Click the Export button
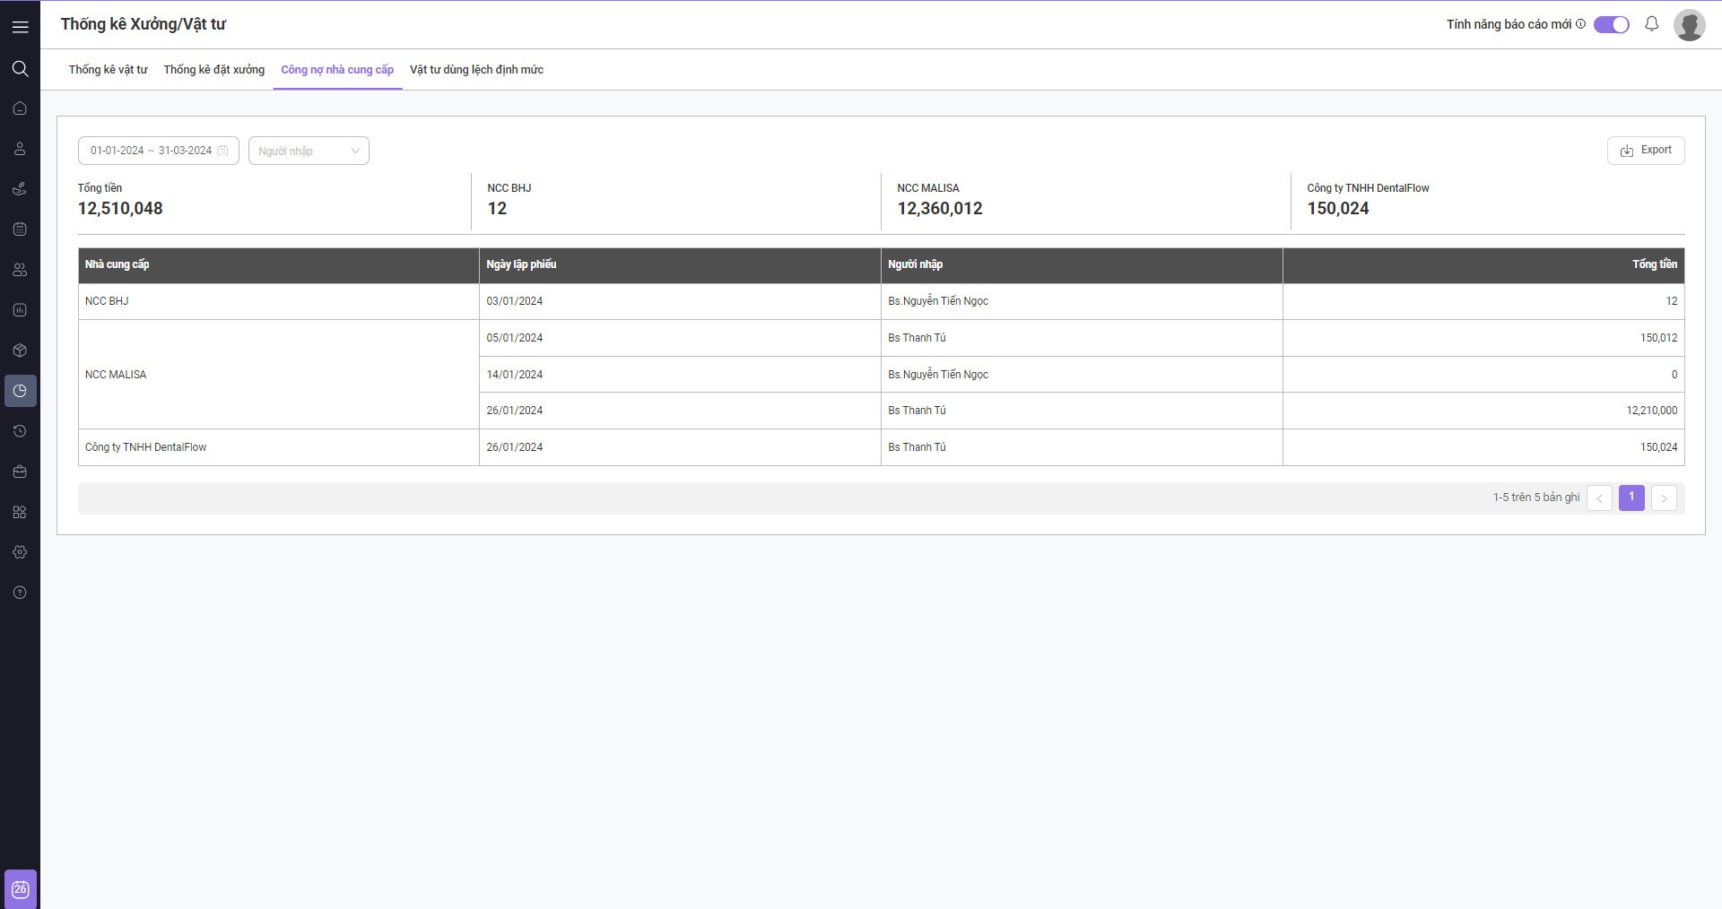Screen dimensions: 1722x909 click(x=1645, y=151)
